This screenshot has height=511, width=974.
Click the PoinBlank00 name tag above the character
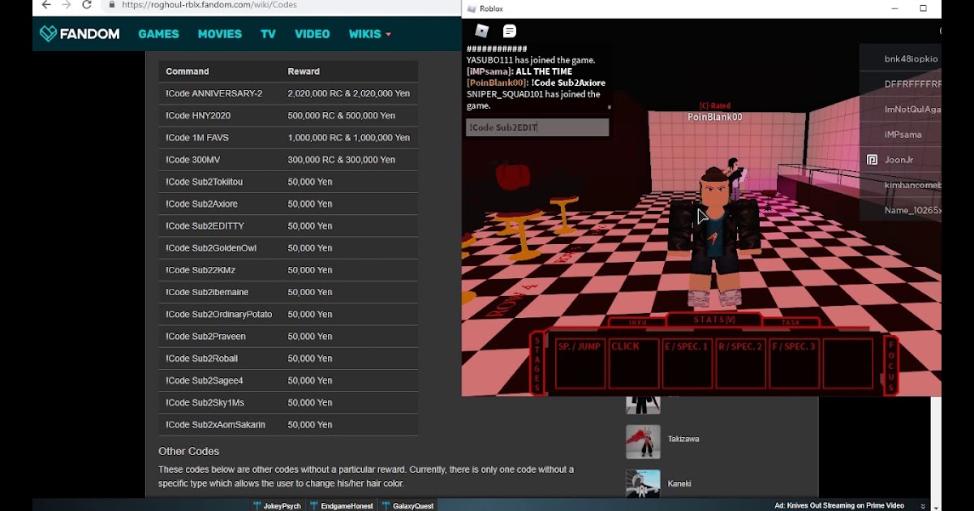pos(715,117)
